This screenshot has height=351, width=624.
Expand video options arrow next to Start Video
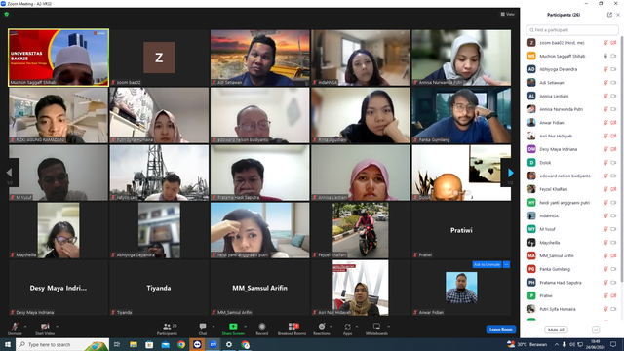pyautogui.click(x=57, y=327)
